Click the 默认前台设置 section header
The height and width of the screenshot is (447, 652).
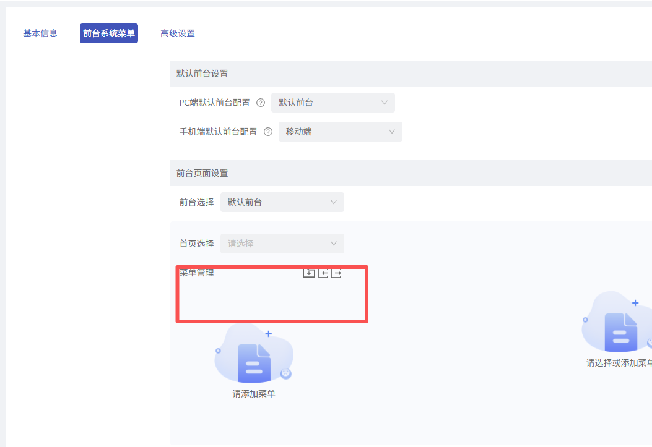202,74
